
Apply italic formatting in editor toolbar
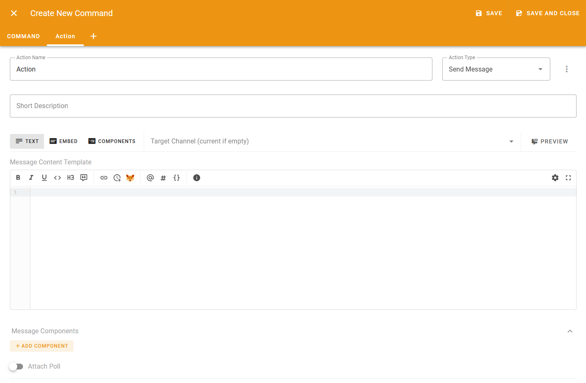tap(31, 178)
